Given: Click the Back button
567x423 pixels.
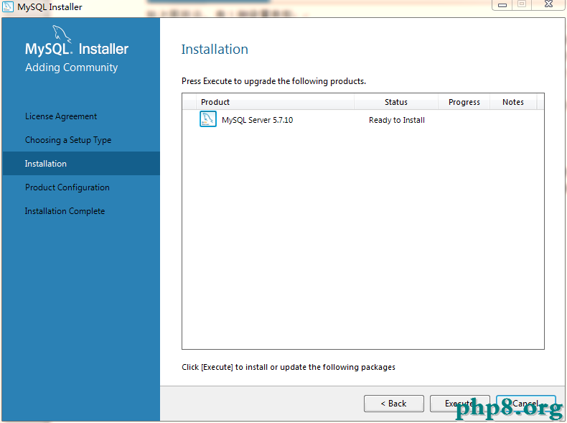Looking at the screenshot, I should point(394,404).
